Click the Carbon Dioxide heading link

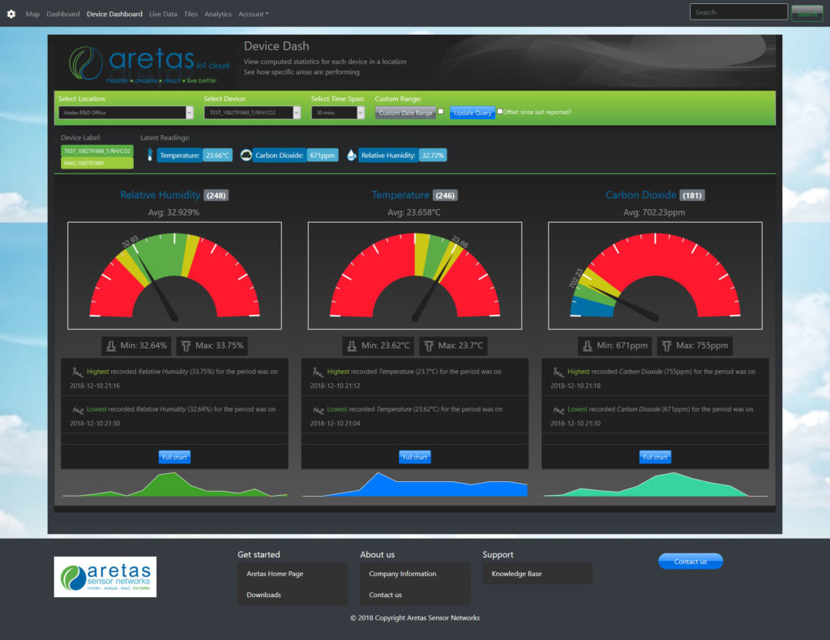[x=641, y=195]
